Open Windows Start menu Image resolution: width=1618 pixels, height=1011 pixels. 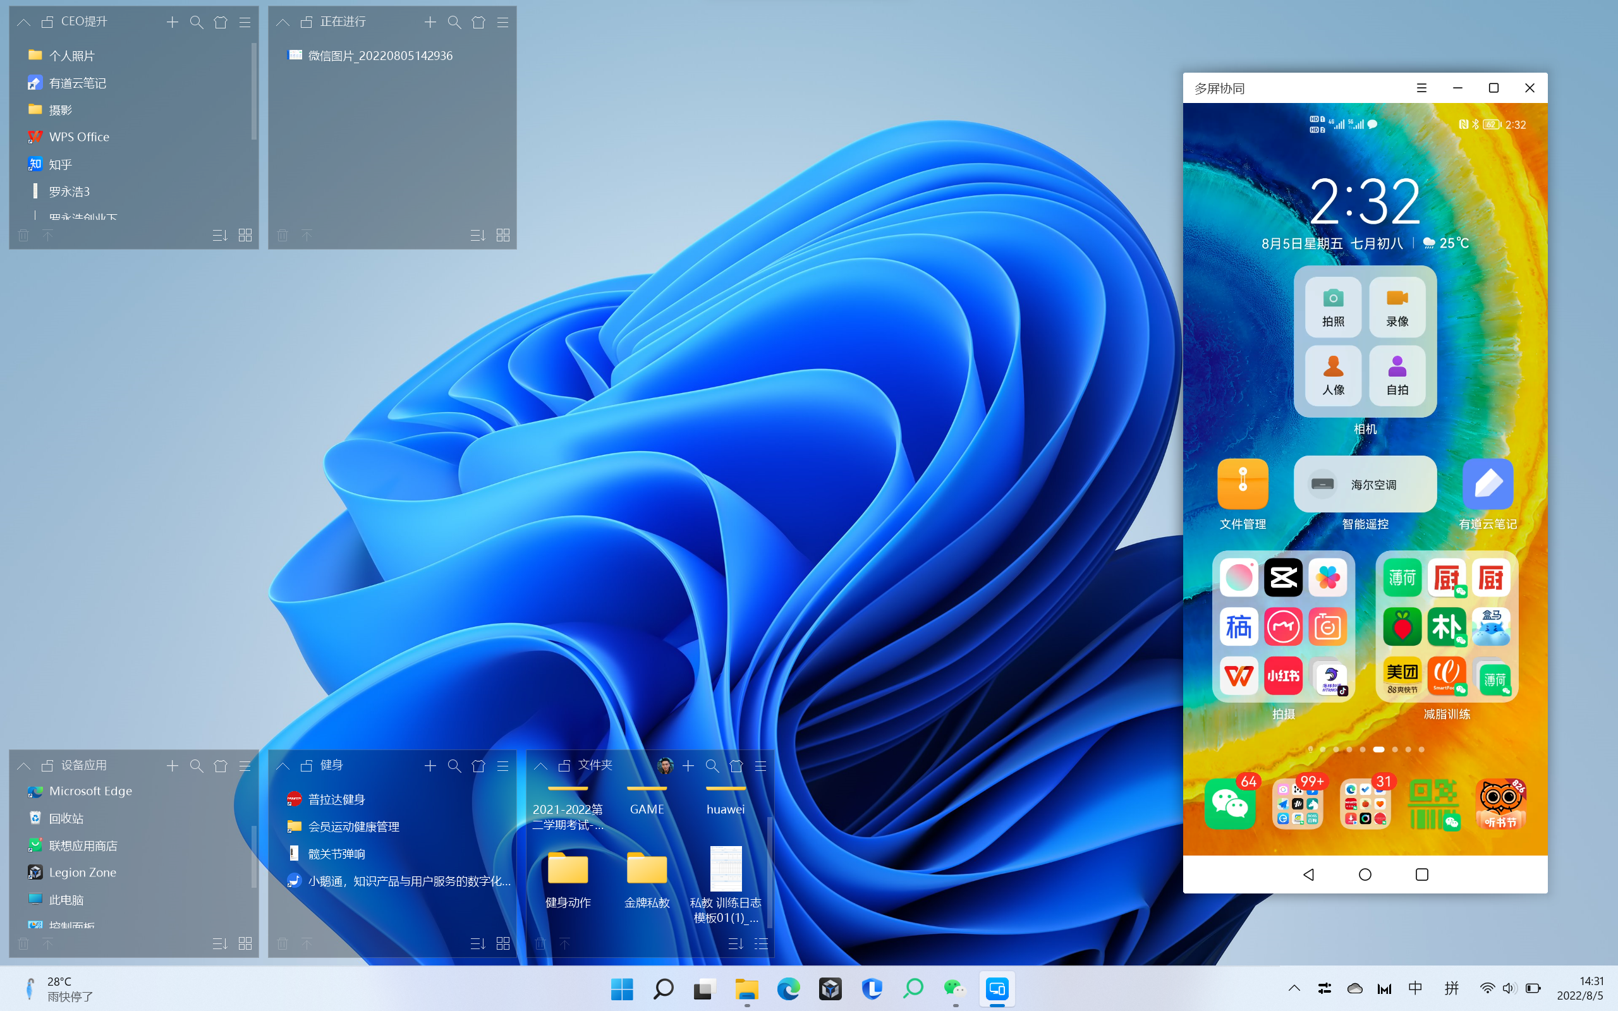click(x=622, y=989)
